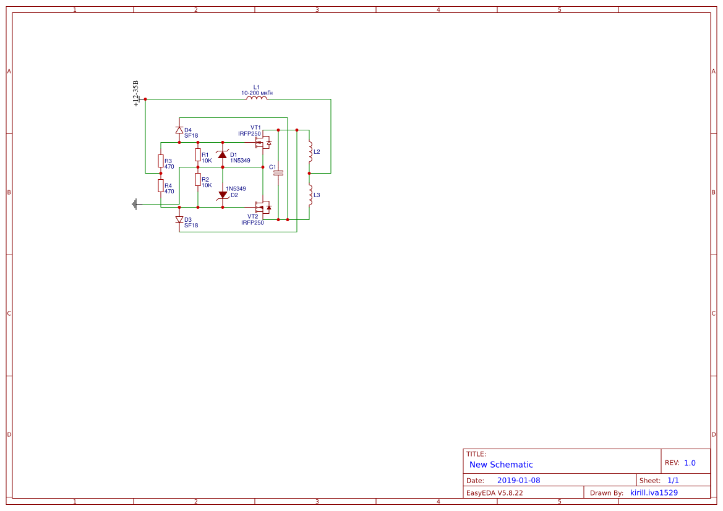Select the D3 SF18 diode symbol
The image size is (723, 511).
pyautogui.click(x=179, y=219)
